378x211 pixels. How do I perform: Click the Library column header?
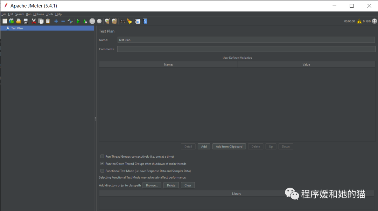click(x=237, y=194)
